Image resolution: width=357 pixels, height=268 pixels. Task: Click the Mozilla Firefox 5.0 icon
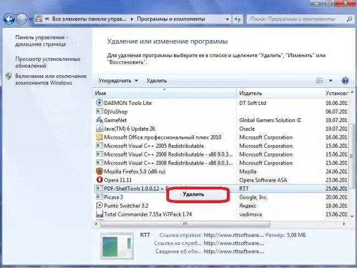99,171
